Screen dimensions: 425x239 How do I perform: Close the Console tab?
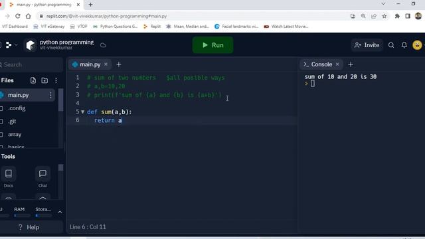(x=337, y=64)
